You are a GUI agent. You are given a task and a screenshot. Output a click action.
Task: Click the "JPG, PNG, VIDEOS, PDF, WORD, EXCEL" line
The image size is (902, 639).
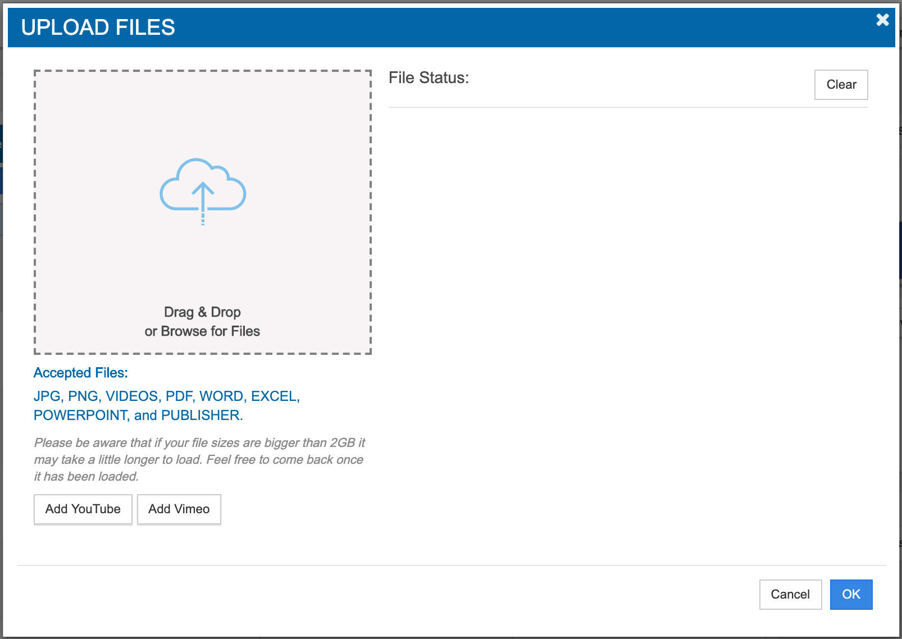click(x=167, y=396)
